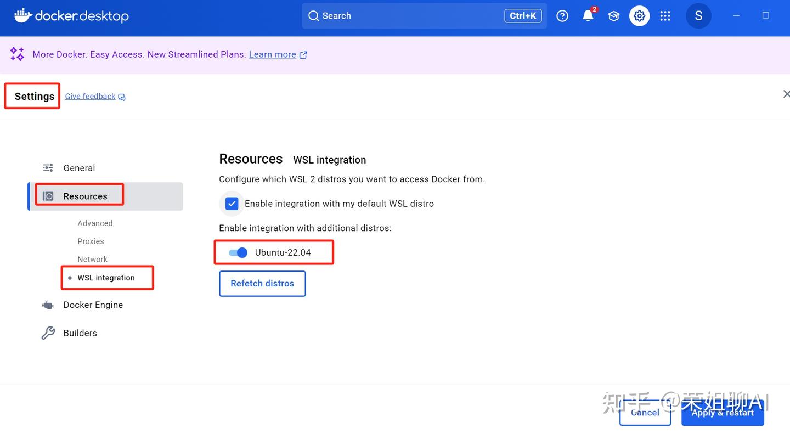Close the Settings panel with X
Image resolution: width=790 pixels, height=434 pixels.
(x=786, y=94)
